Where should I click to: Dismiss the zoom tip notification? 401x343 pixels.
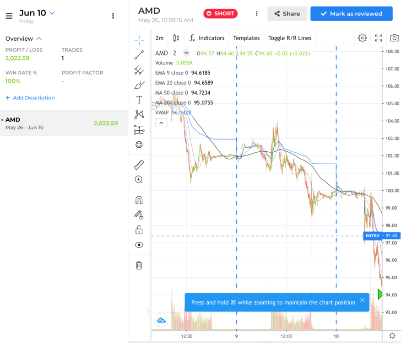(362, 300)
